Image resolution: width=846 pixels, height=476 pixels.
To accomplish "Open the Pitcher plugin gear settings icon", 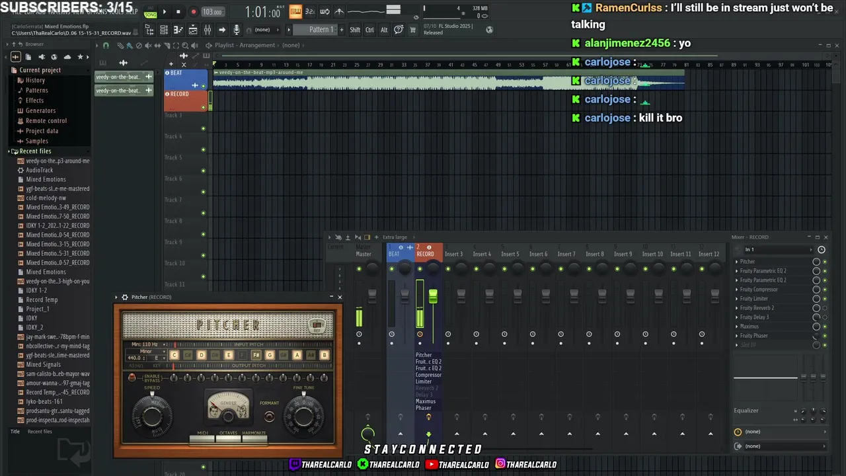I will (125, 297).
